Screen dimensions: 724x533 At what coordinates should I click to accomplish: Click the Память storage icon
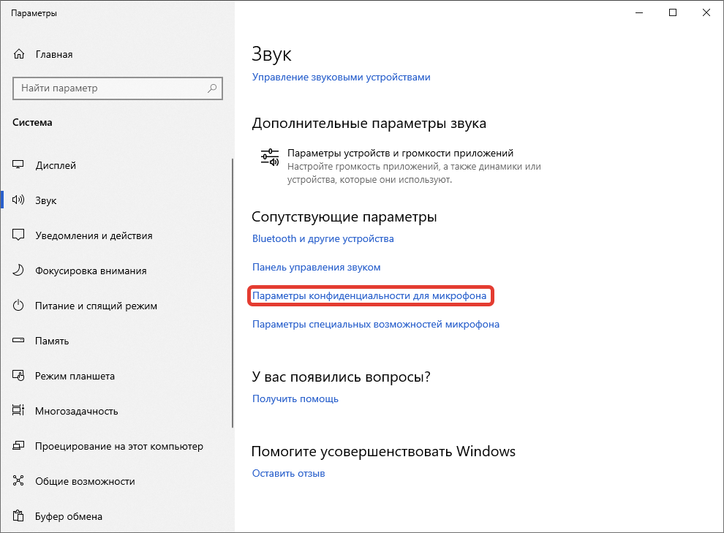pos(19,341)
